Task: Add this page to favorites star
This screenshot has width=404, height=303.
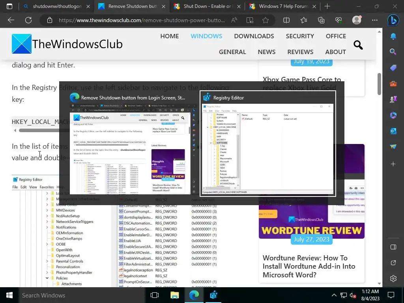Action: point(266,20)
